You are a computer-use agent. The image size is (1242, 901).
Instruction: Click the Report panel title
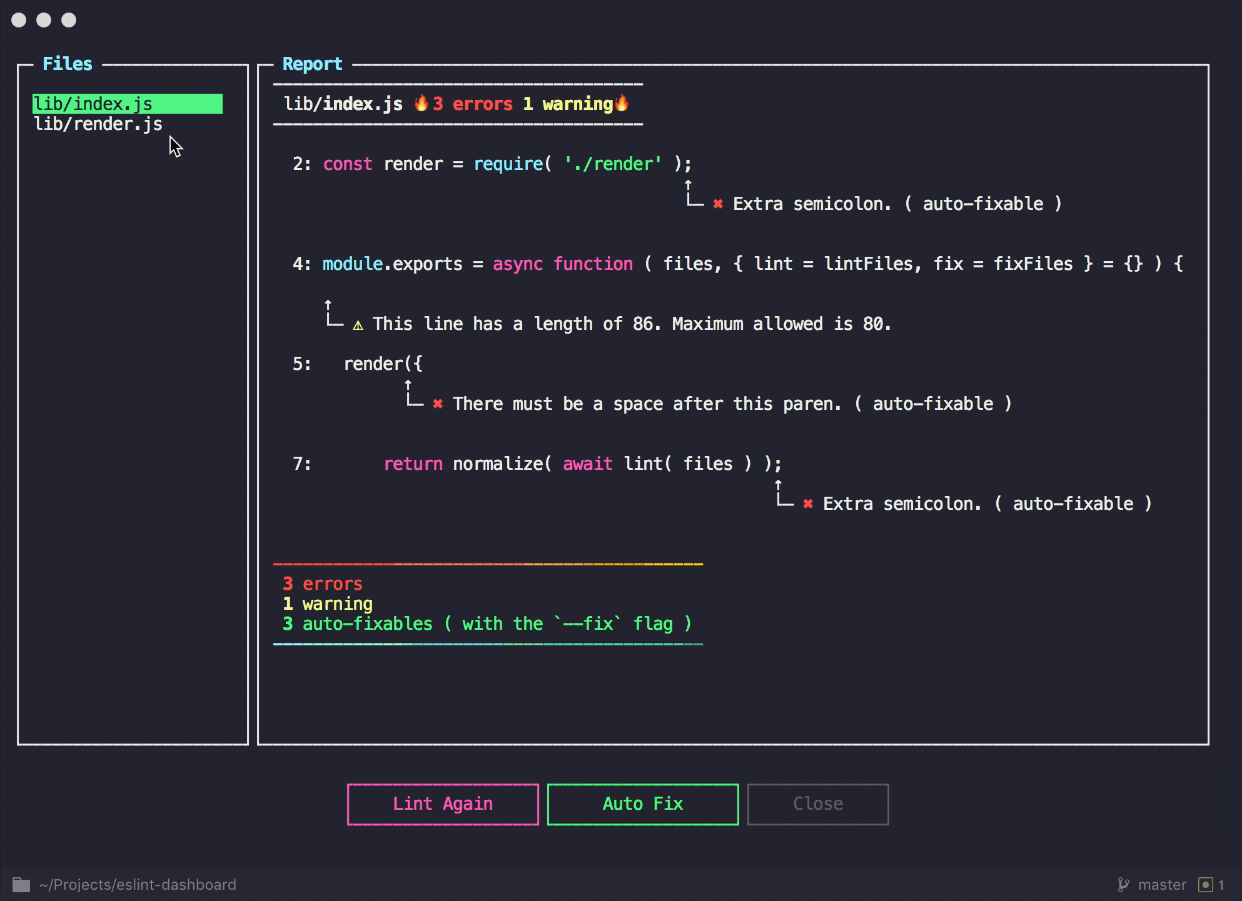coord(312,64)
